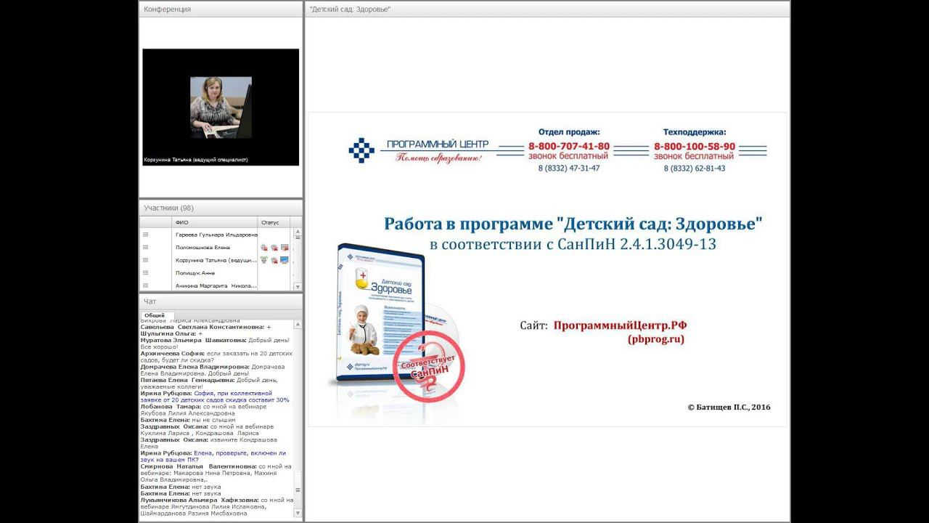Click the middle status icon in Корзунина Татьяна's row

click(274, 260)
